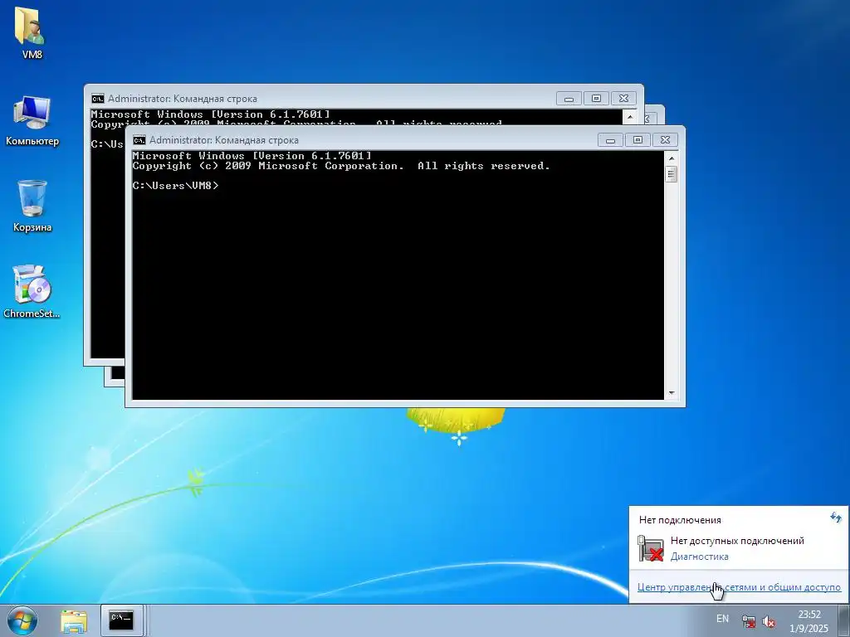The height and width of the screenshot is (637, 850).
Task: Click the Command Prompt taskbar button
Action: coord(121,620)
